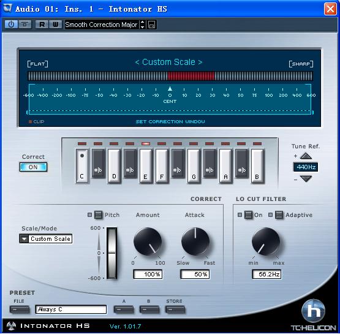
Task: Close the Intonator HS window
Action: pyautogui.click(x=330, y=9)
